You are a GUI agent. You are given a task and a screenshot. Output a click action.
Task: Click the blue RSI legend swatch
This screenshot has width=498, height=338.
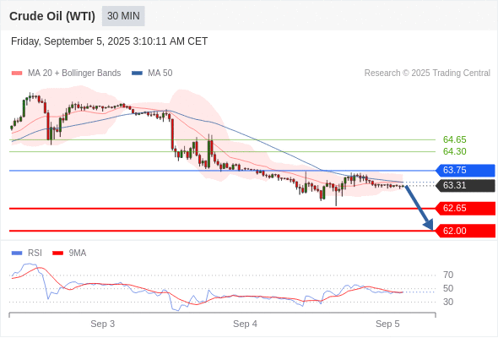pos(17,253)
